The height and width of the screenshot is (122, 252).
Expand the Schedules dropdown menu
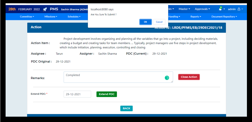click(x=74, y=17)
